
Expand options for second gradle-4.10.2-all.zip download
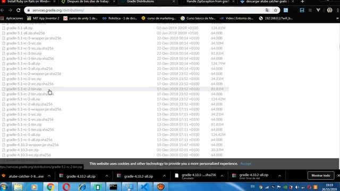click(164, 176)
